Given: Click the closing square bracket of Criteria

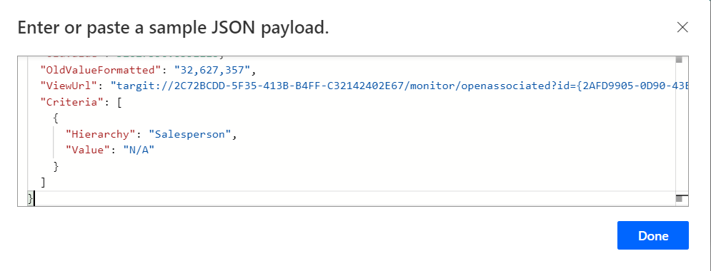Looking at the screenshot, I should (x=43, y=183).
